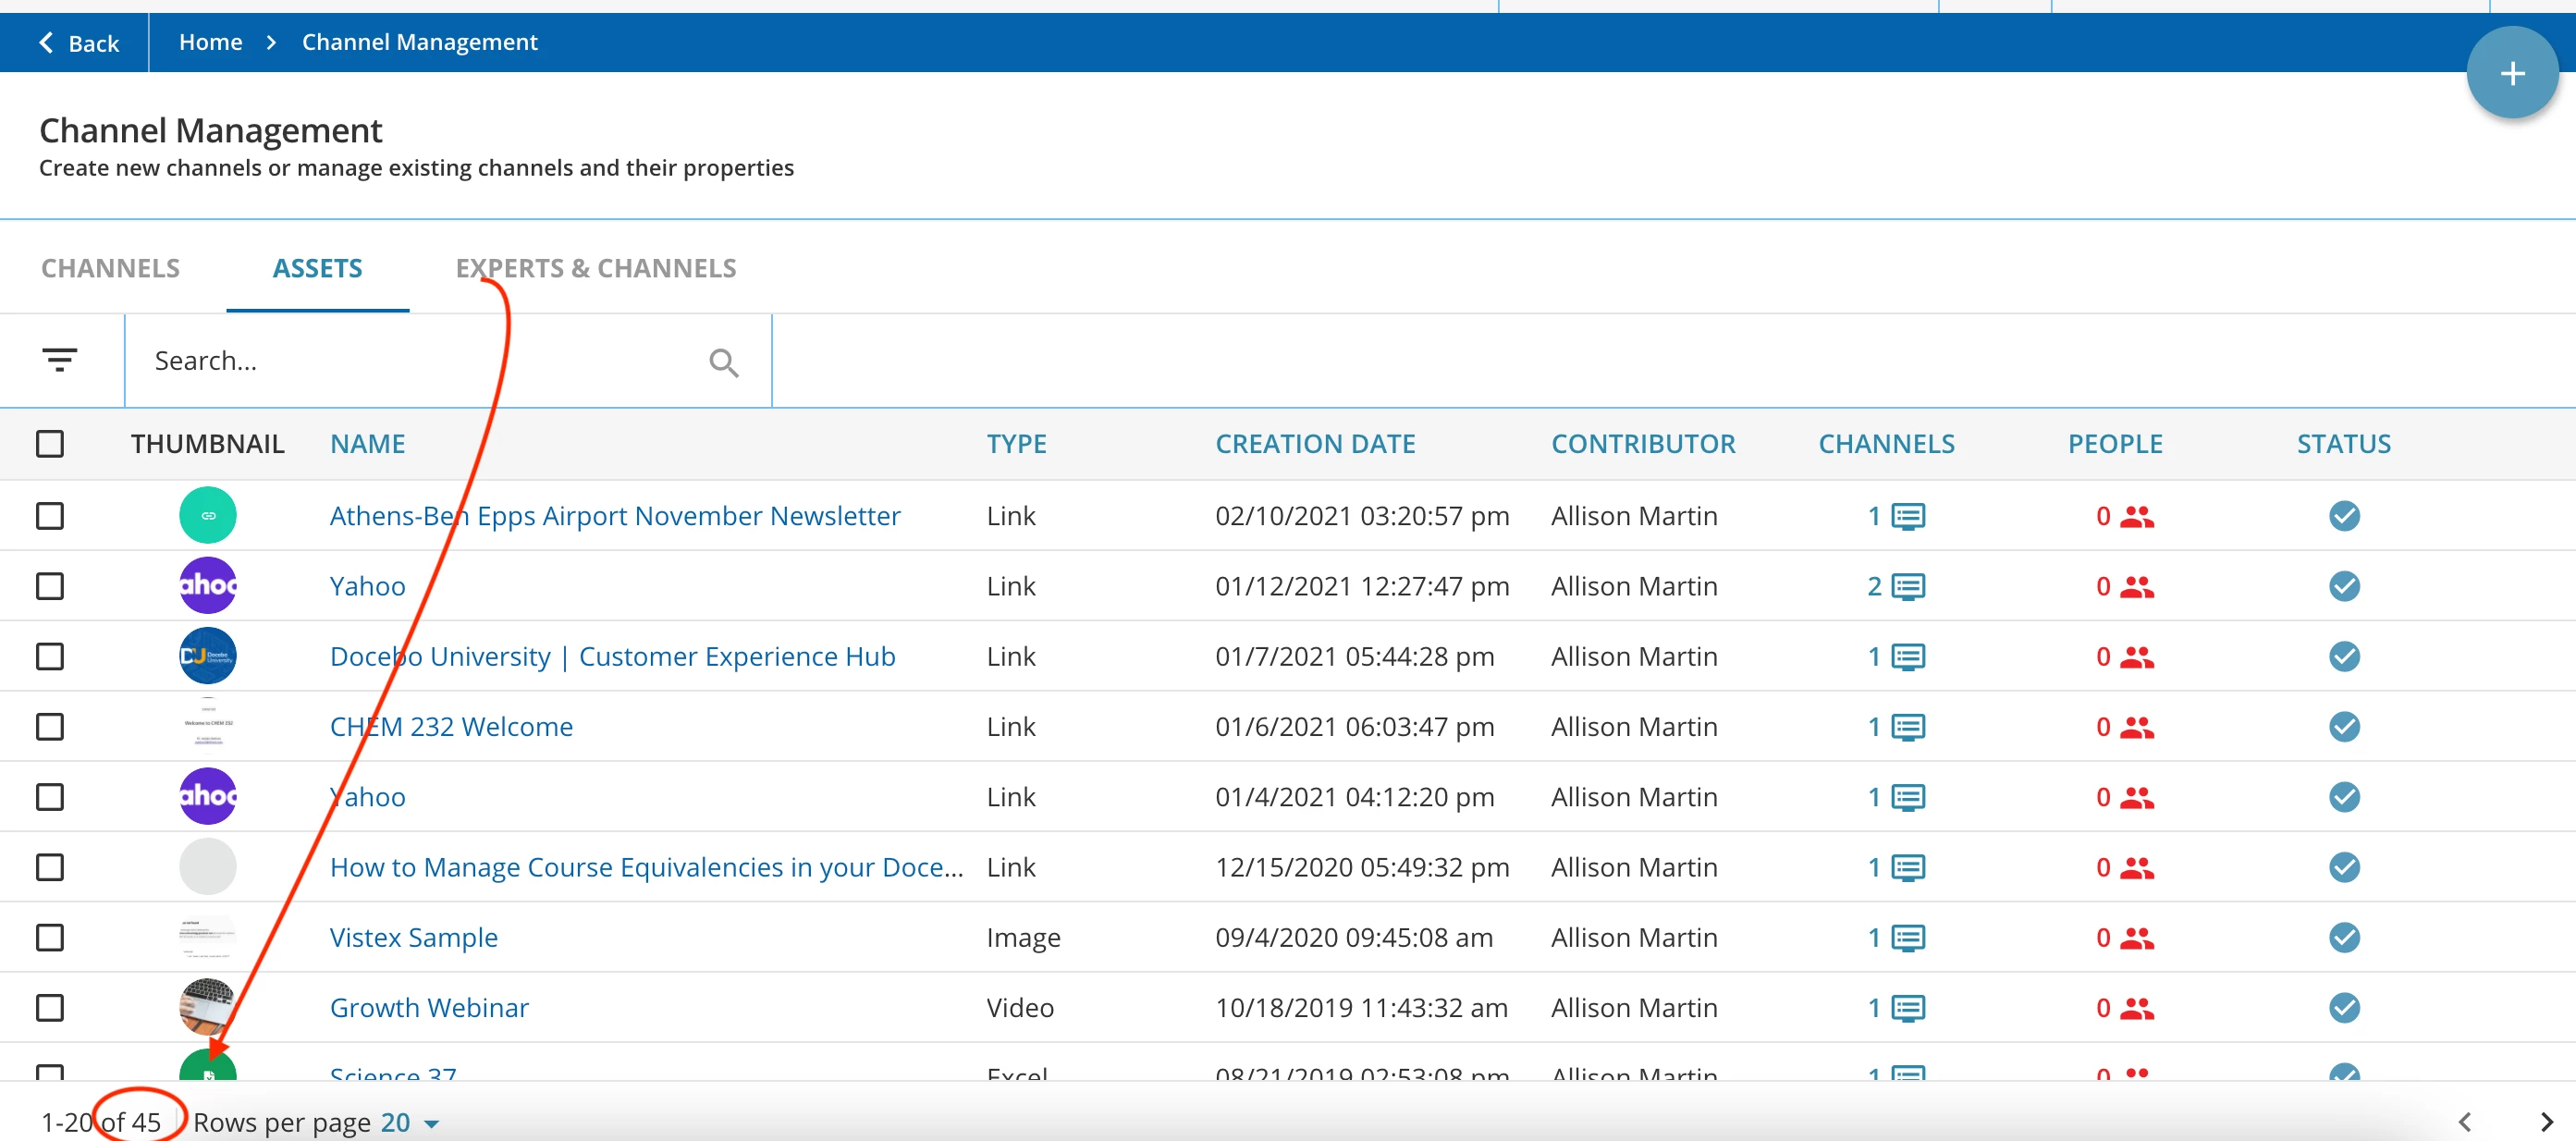Open channels icon for Yahoo with 2 channels

pos(1907,586)
